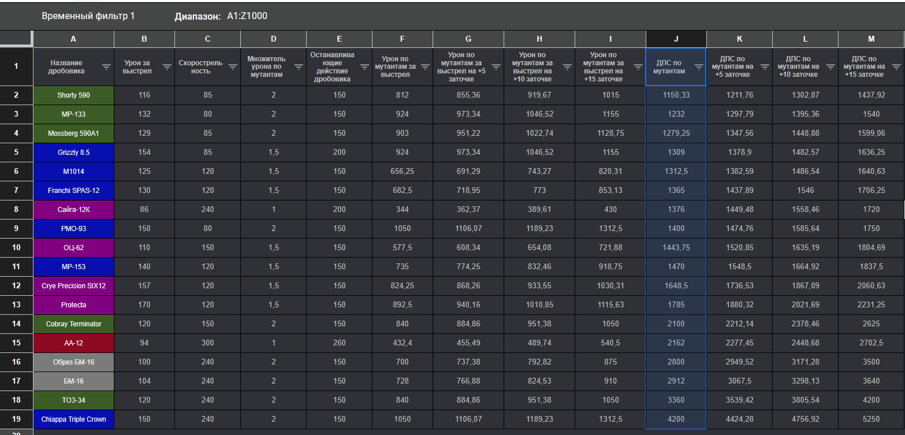Select the Crye Precision SIX12 cell

click(x=73, y=285)
